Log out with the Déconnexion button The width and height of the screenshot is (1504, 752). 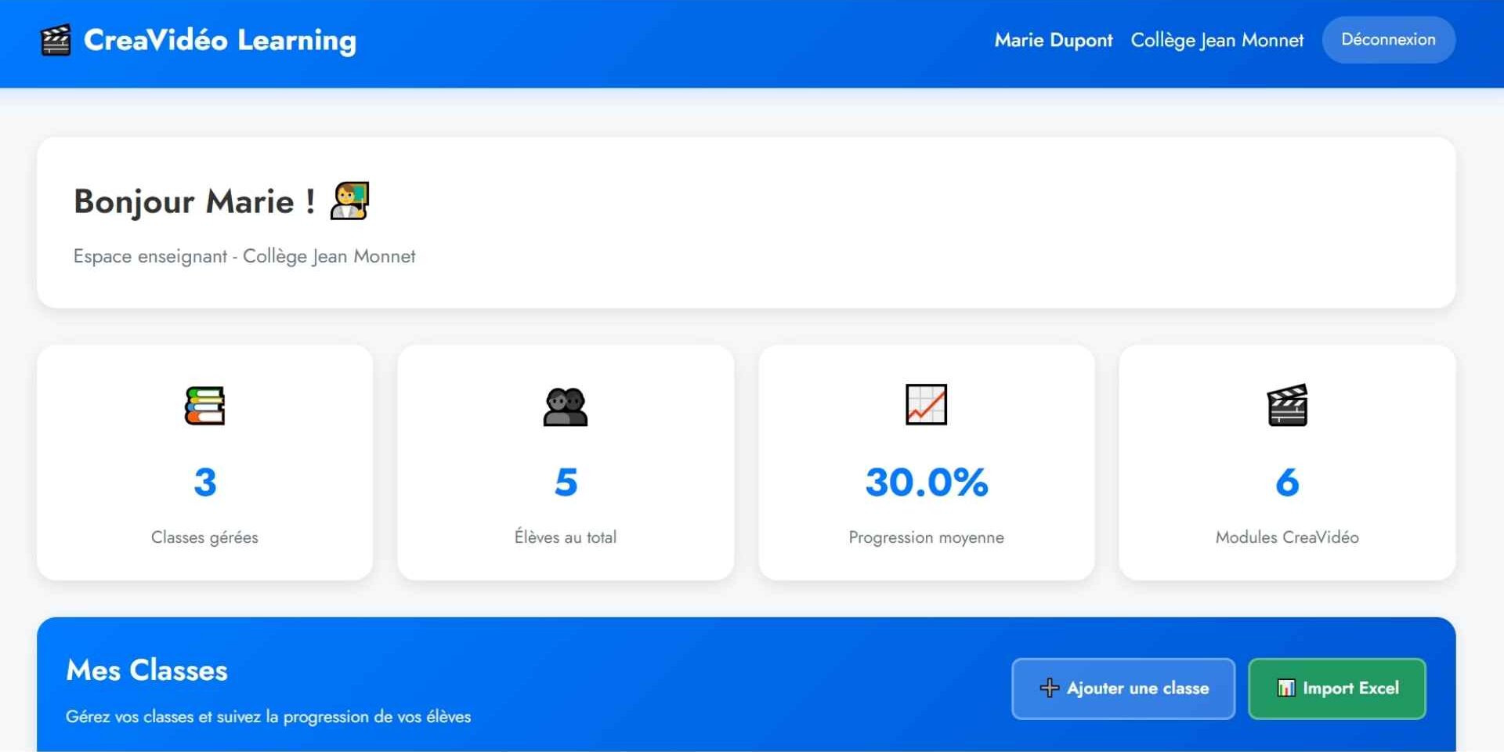click(1389, 40)
